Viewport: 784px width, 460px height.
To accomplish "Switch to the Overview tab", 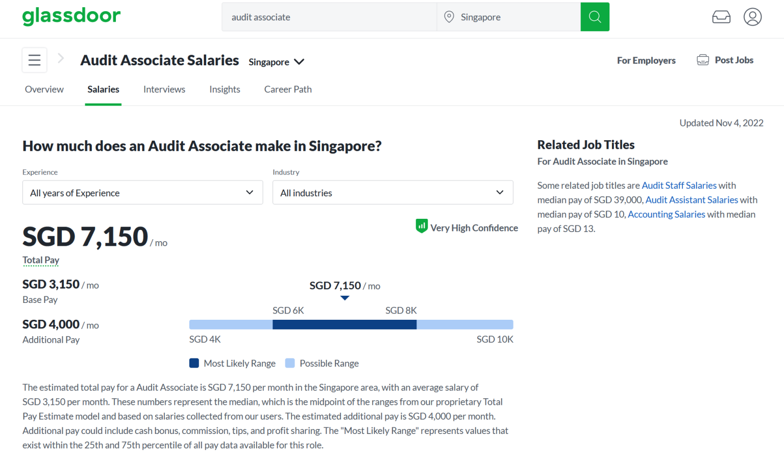I will [x=44, y=89].
